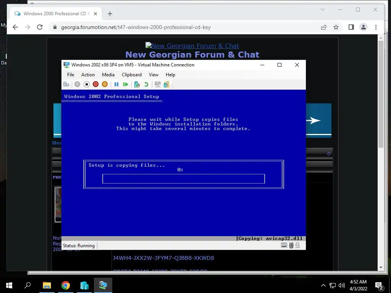
Task: Click the VM Connection title bar icon
Action: [66, 65]
